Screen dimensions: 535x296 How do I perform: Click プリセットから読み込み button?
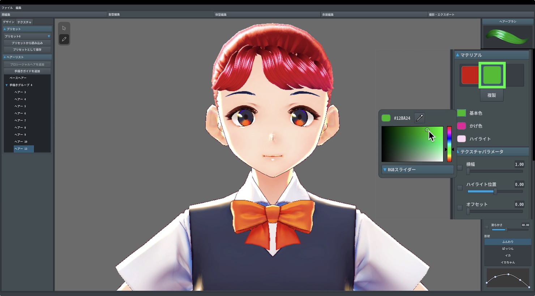pos(27,43)
